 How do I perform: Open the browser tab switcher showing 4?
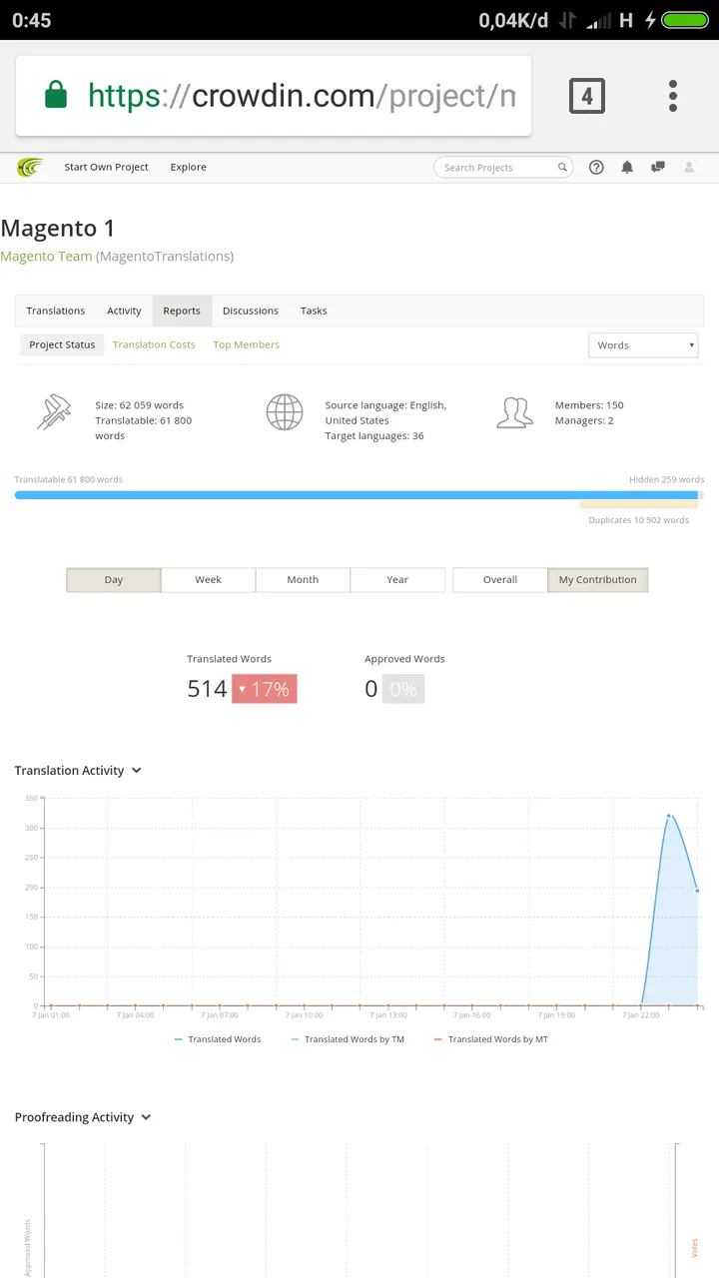pyautogui.click(x=587, y=96)
